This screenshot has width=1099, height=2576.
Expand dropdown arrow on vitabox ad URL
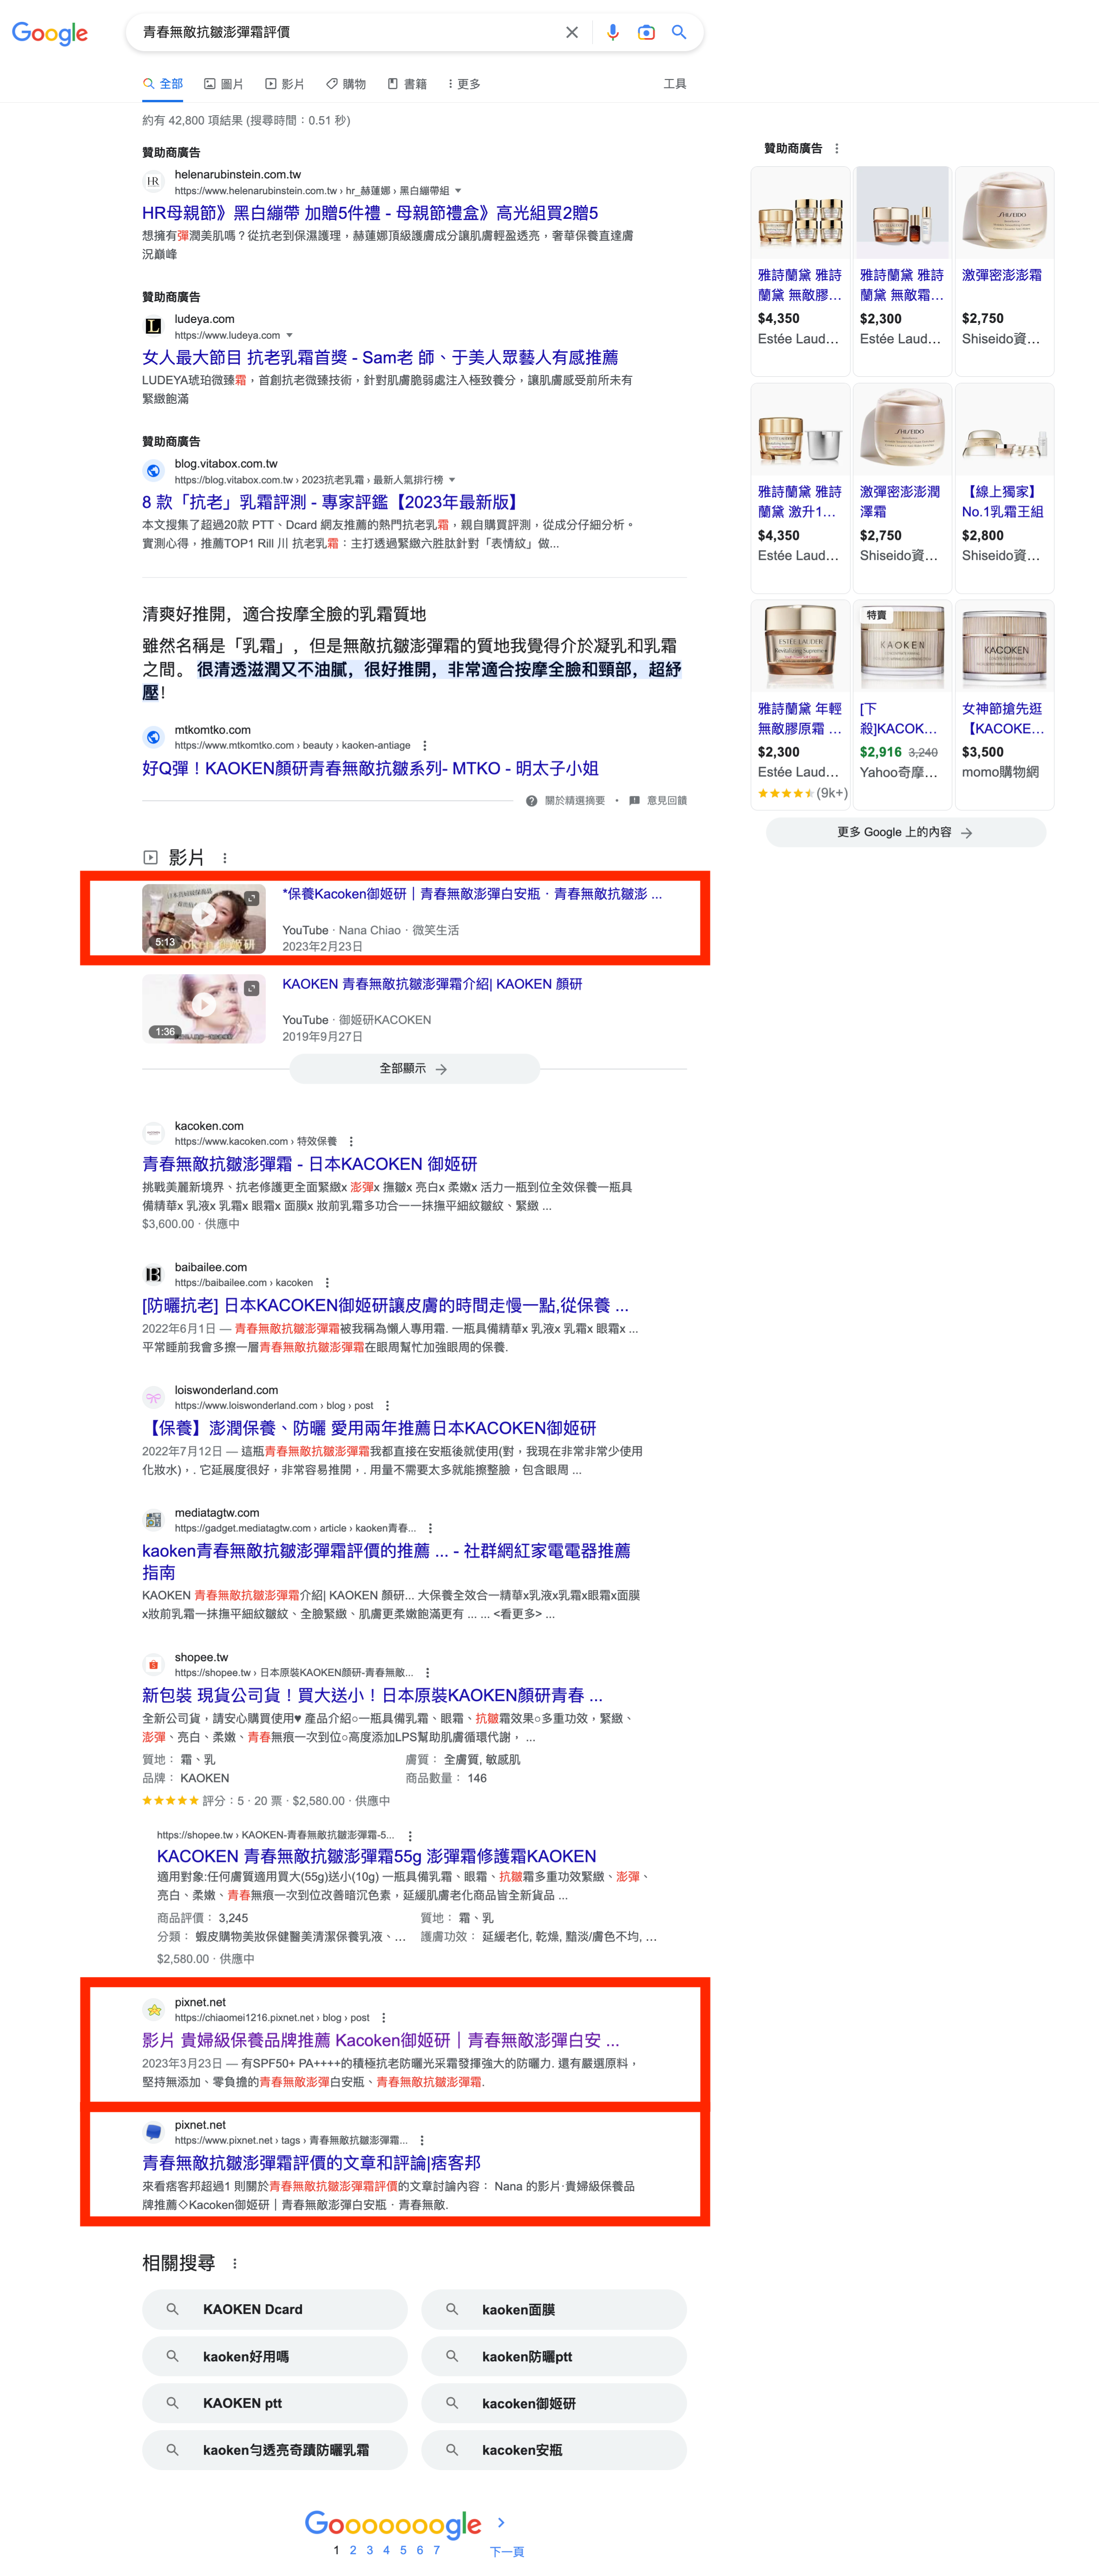[452, 480]
